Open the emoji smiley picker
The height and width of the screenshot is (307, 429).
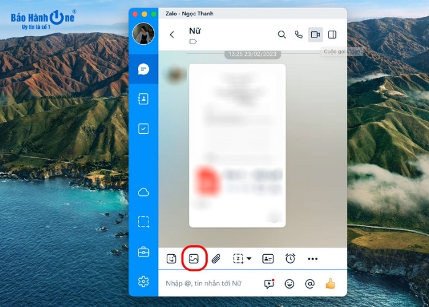tap(289, 284)
